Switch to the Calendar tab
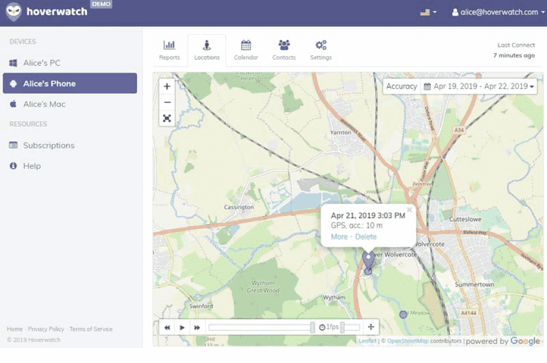 click(x=246, y=50)
